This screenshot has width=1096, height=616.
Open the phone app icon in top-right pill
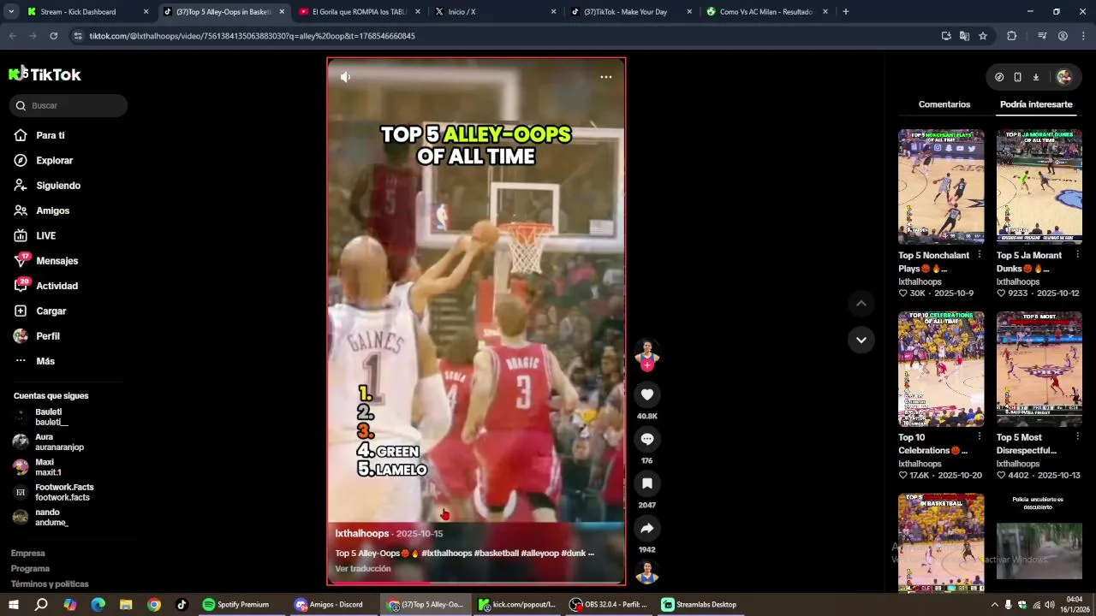pyautogui.click(x=1017, y=77)
